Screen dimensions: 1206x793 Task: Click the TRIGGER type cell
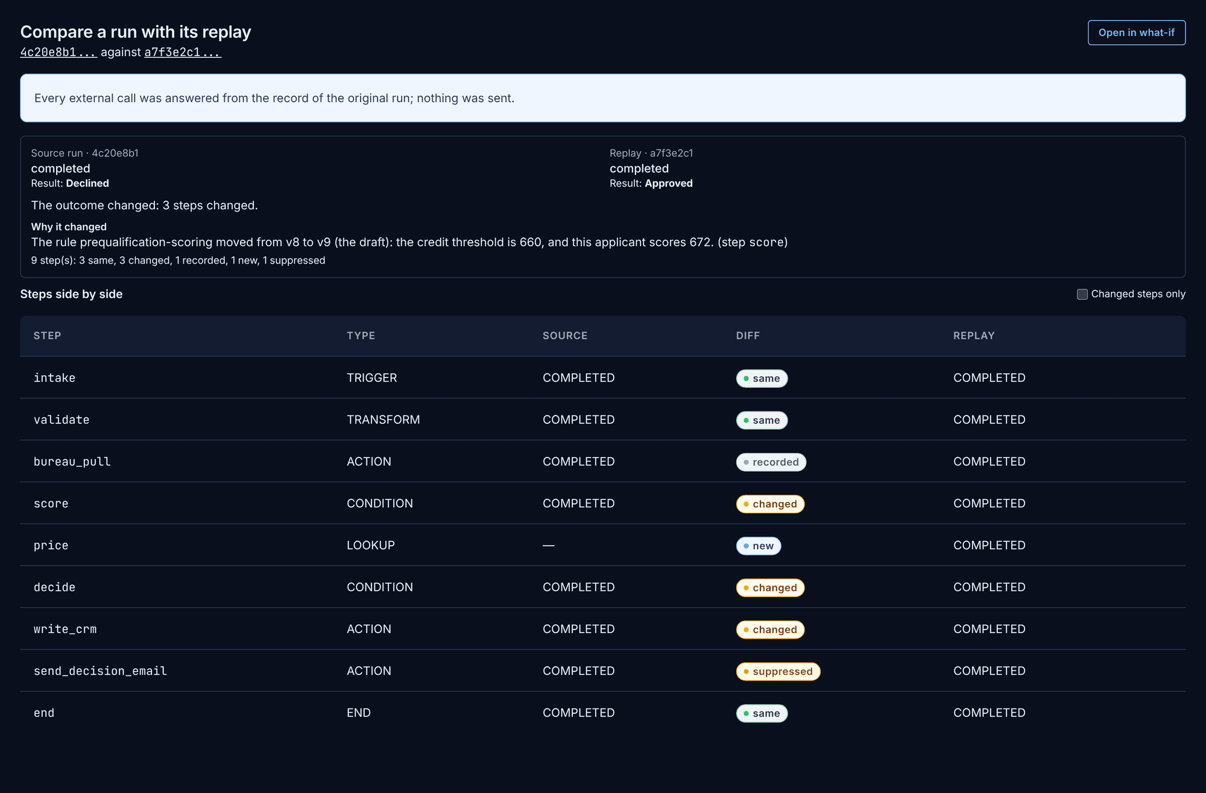click(371, 378)
